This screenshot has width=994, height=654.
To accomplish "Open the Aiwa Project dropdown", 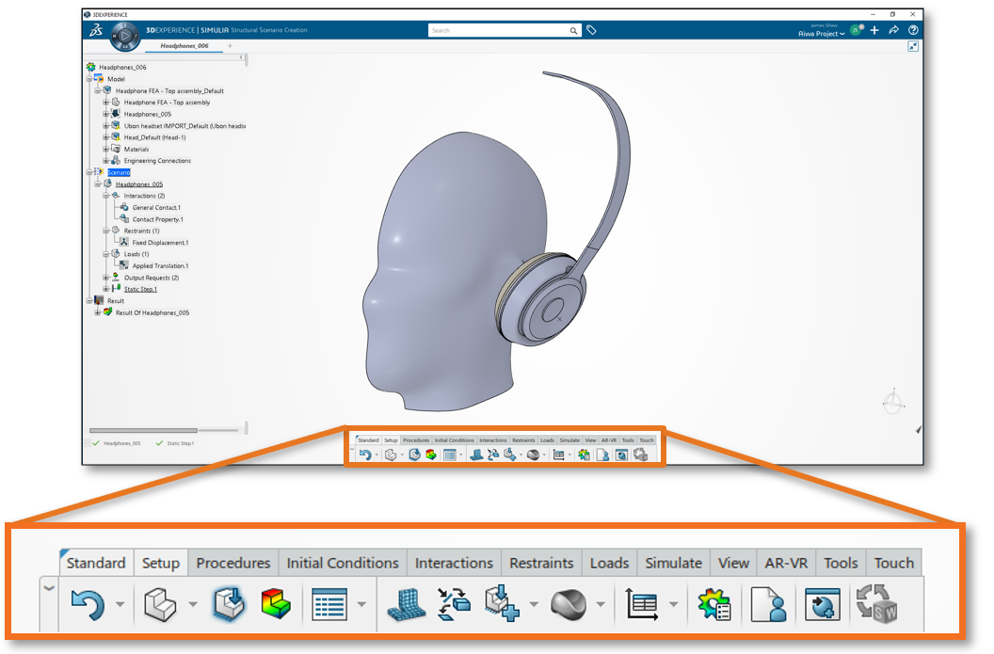I will (821, 35).
